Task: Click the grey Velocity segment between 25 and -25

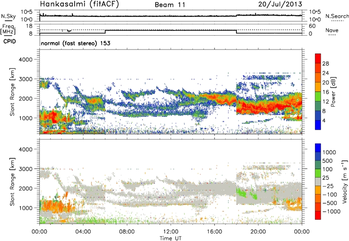Action: click(318, 181)
